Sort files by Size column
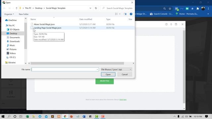This screenshot has height=119, width=212. 130,19
